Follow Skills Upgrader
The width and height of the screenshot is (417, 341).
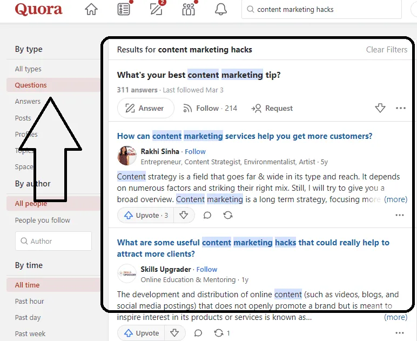click(x=207, y=270)
